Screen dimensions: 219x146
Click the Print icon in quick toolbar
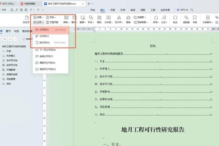21,10
